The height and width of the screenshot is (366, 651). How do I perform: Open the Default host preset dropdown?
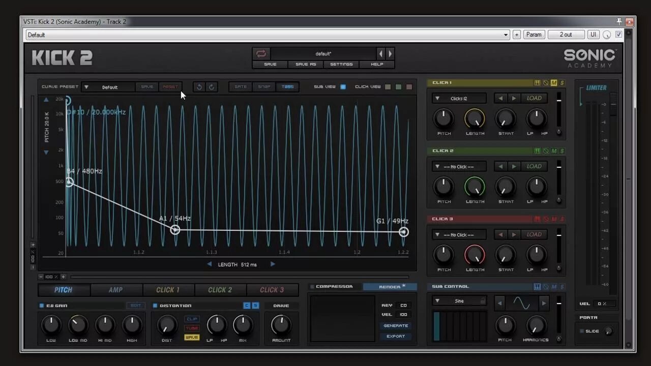268,35
